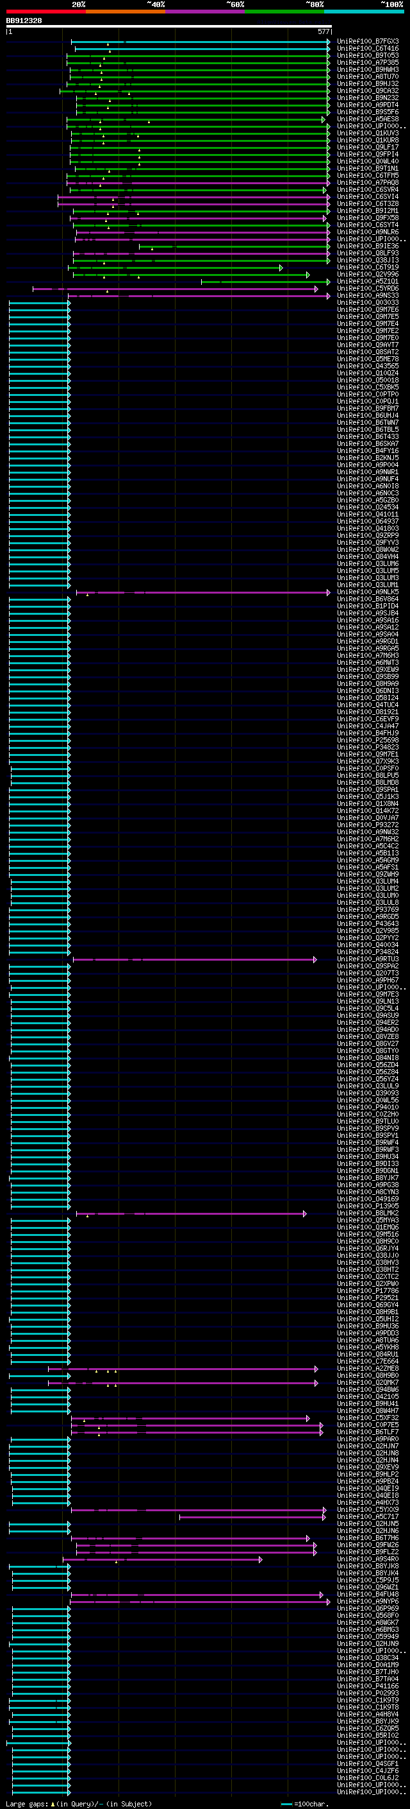Click the UniRef100_C5YRD6 label

368,289
